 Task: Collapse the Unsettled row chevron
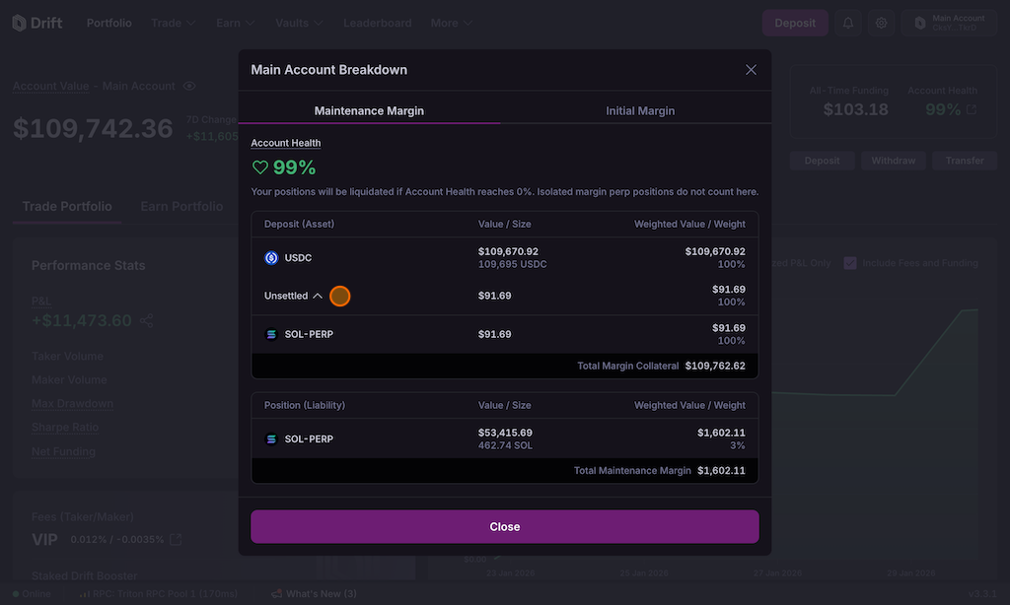(318, 296)
